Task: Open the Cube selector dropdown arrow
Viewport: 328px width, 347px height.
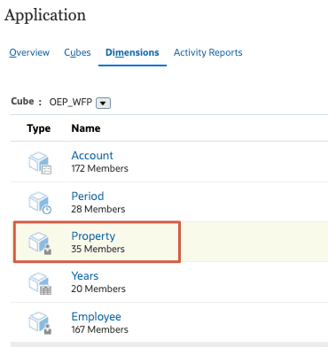Action: (x=103, y=104)
